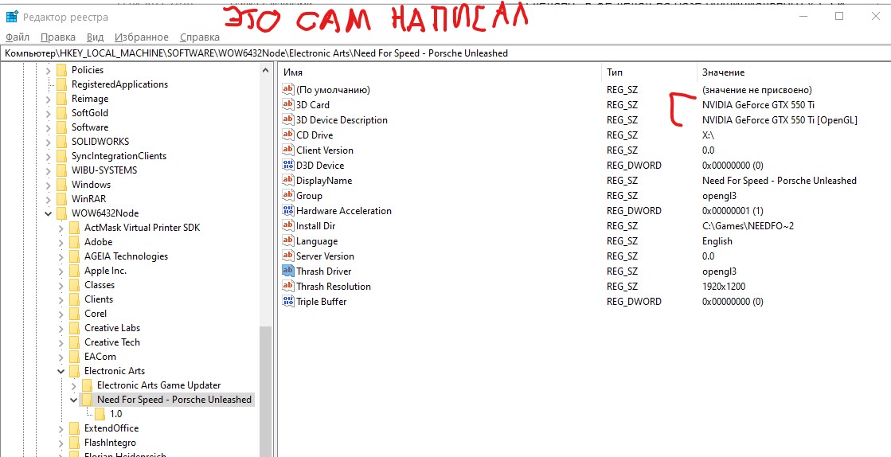This screenshot has height=457, width=891.
Task: Click the string icon next to Group
Action: coord(288,196)
